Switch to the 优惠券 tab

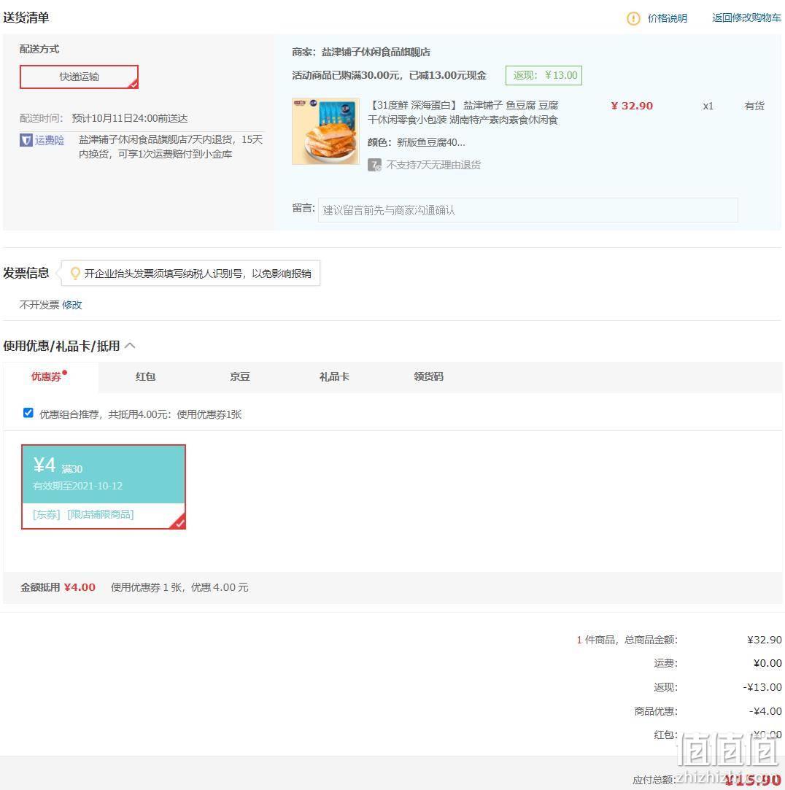[x=47, y=376]
